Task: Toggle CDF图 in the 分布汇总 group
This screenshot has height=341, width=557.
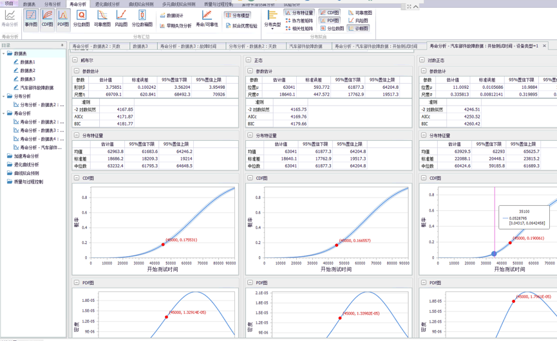Action: [x=47, y=19]
